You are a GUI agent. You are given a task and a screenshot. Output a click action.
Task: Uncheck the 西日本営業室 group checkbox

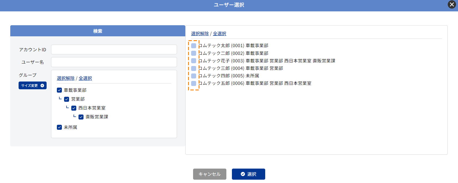(74, 108)
